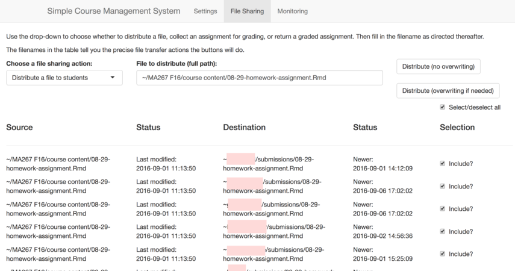Click the 2016-09-01 14:12:09 timestamp
Screen dimensions: 515x271
tap(382, 169)
